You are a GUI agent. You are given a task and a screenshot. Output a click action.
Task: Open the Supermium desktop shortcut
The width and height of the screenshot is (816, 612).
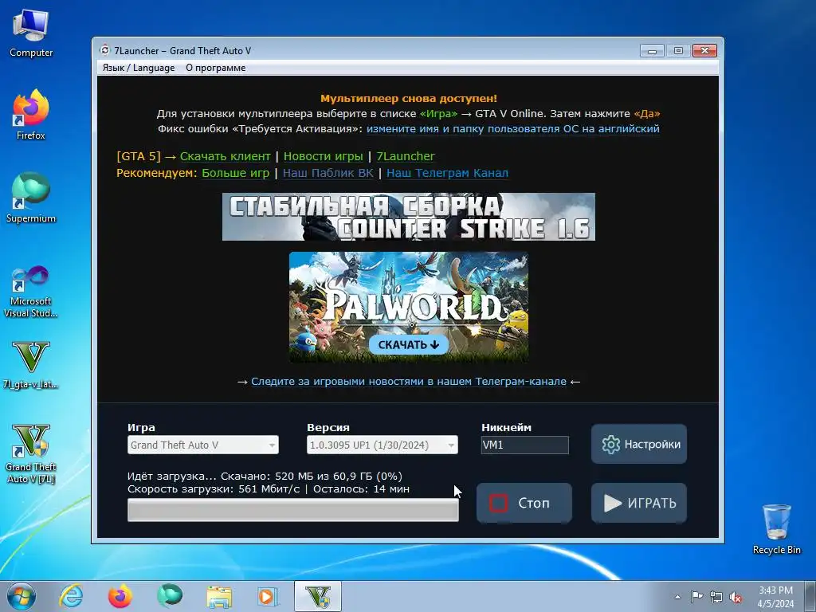31,198
